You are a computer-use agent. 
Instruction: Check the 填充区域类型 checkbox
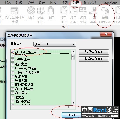pos(13,89)
